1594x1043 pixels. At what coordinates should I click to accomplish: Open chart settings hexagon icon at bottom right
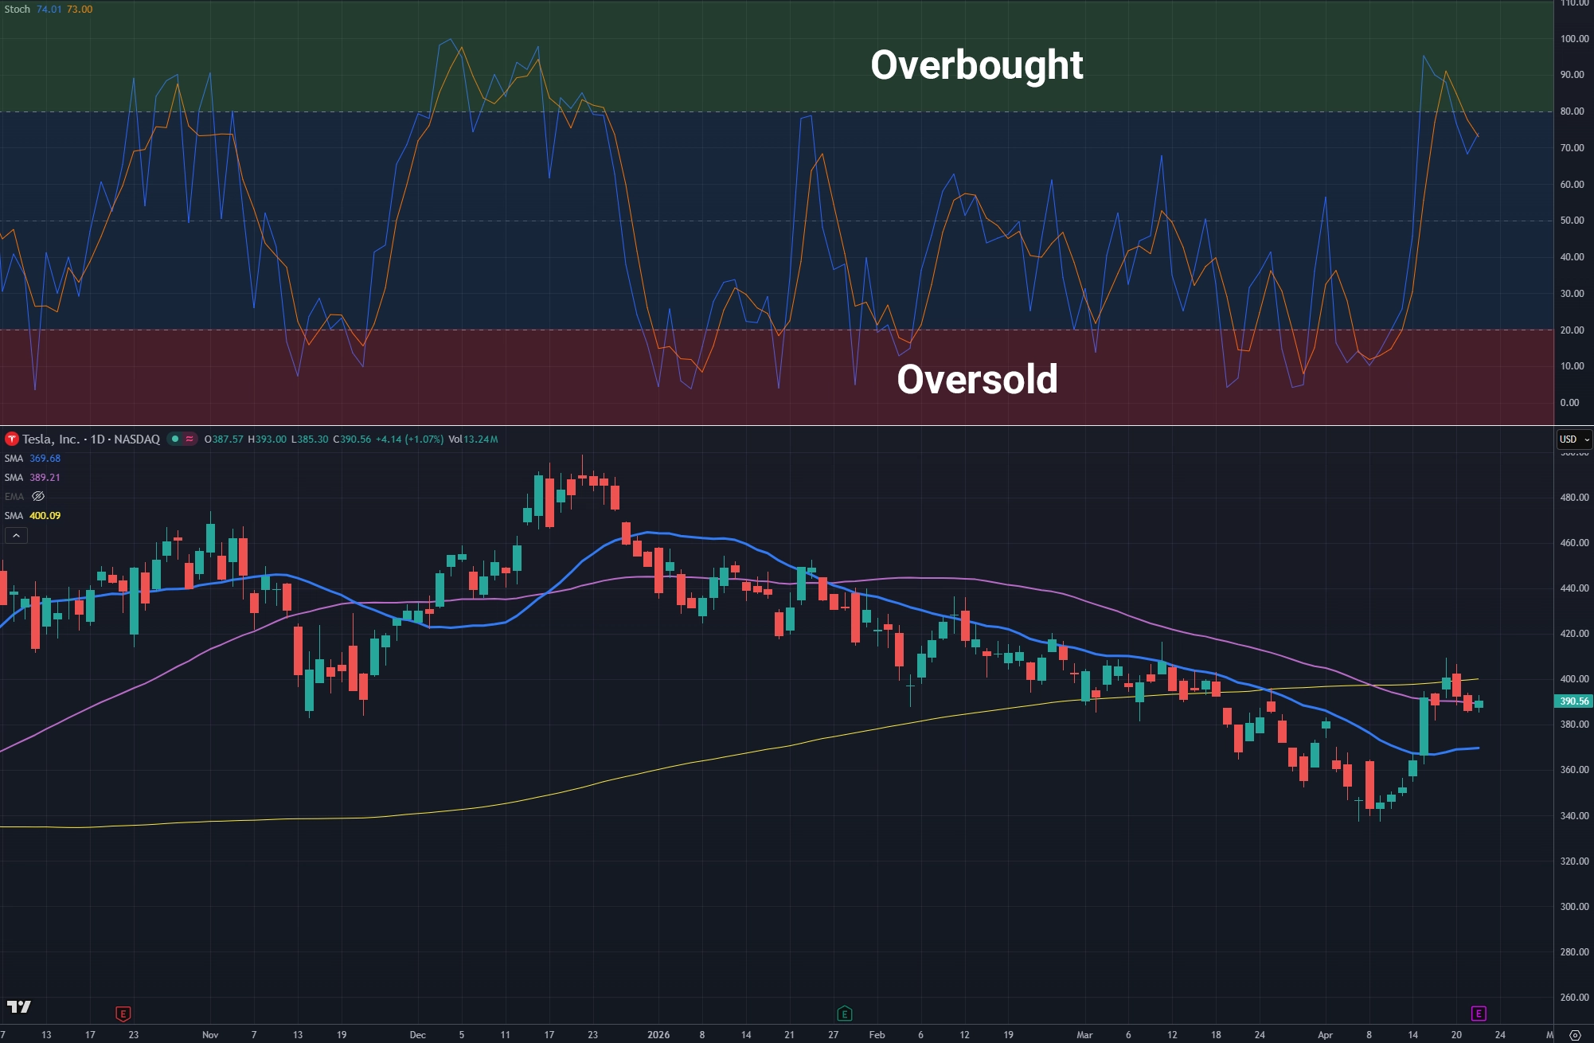[1574, 1035]
